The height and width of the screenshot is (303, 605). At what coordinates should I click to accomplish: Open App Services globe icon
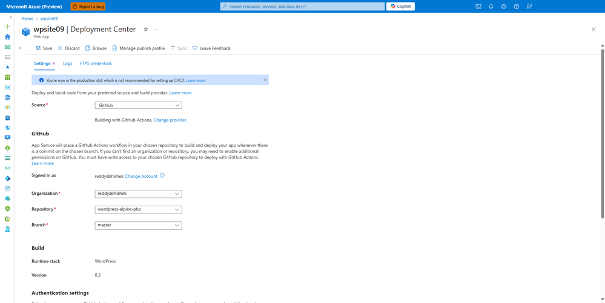[x=7, y=97]
